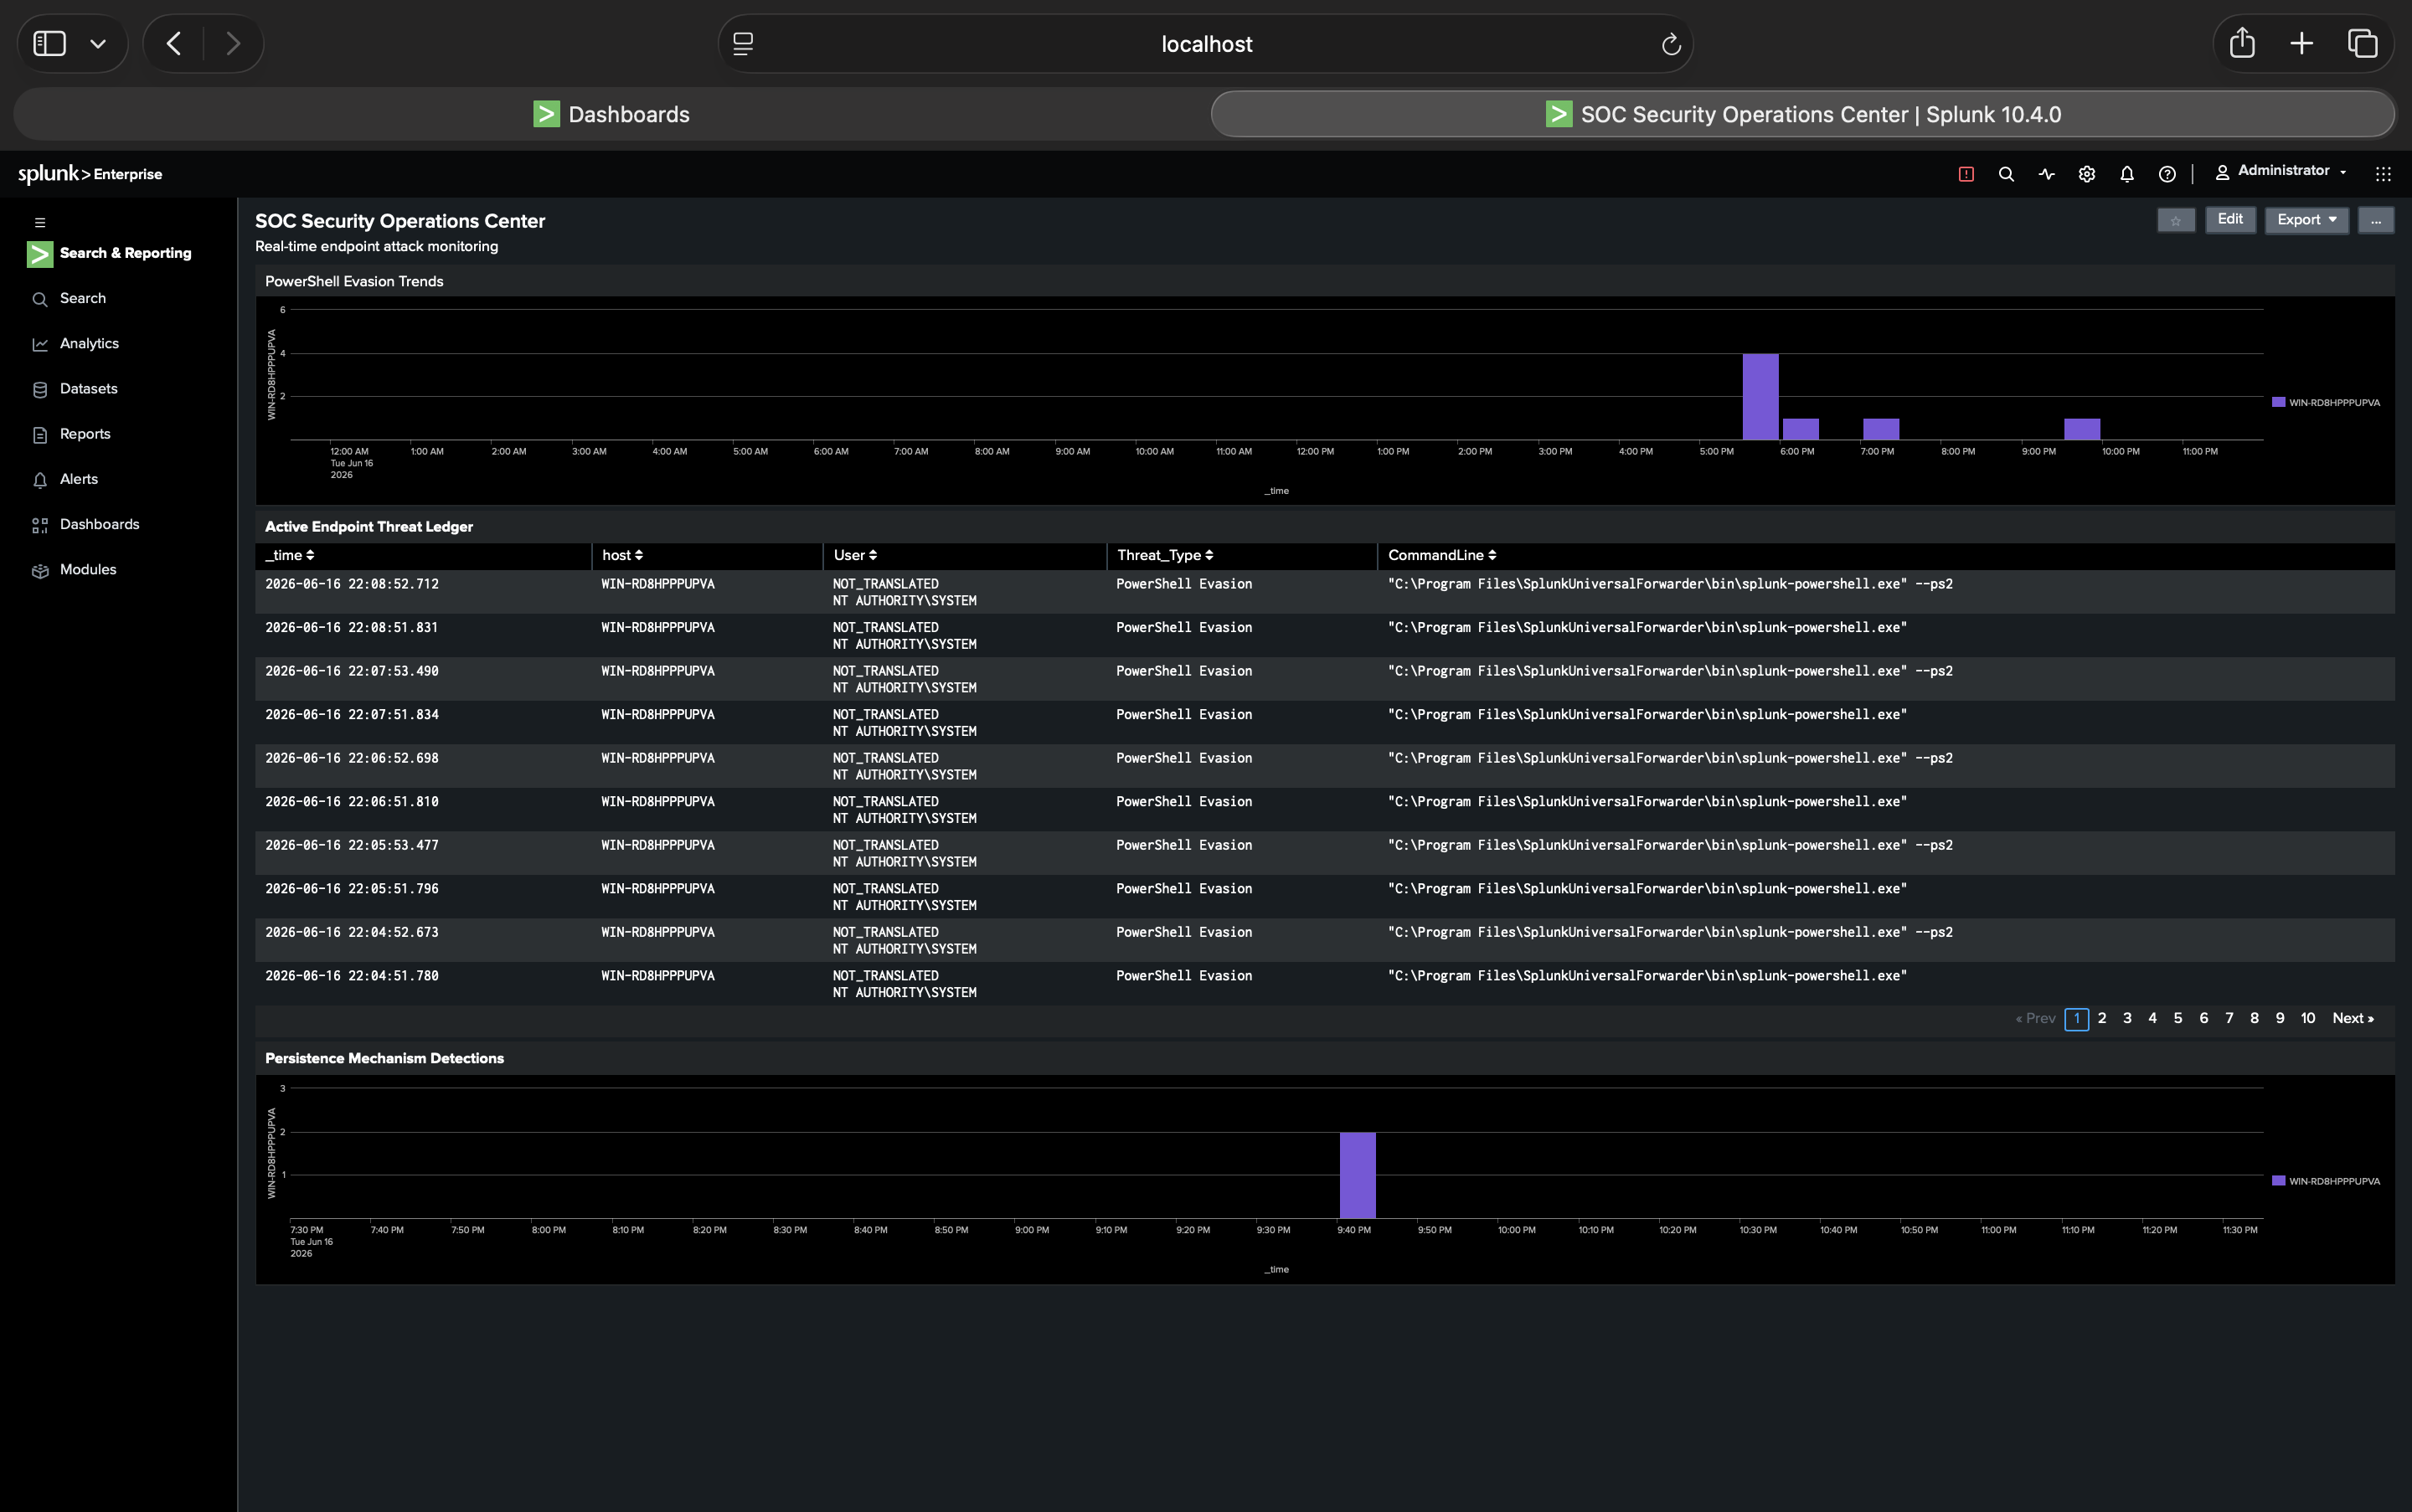Screen dimensions: 2412x1512
Task: Click the Splunk Enterprise logo
Action: tap(90, 173)
